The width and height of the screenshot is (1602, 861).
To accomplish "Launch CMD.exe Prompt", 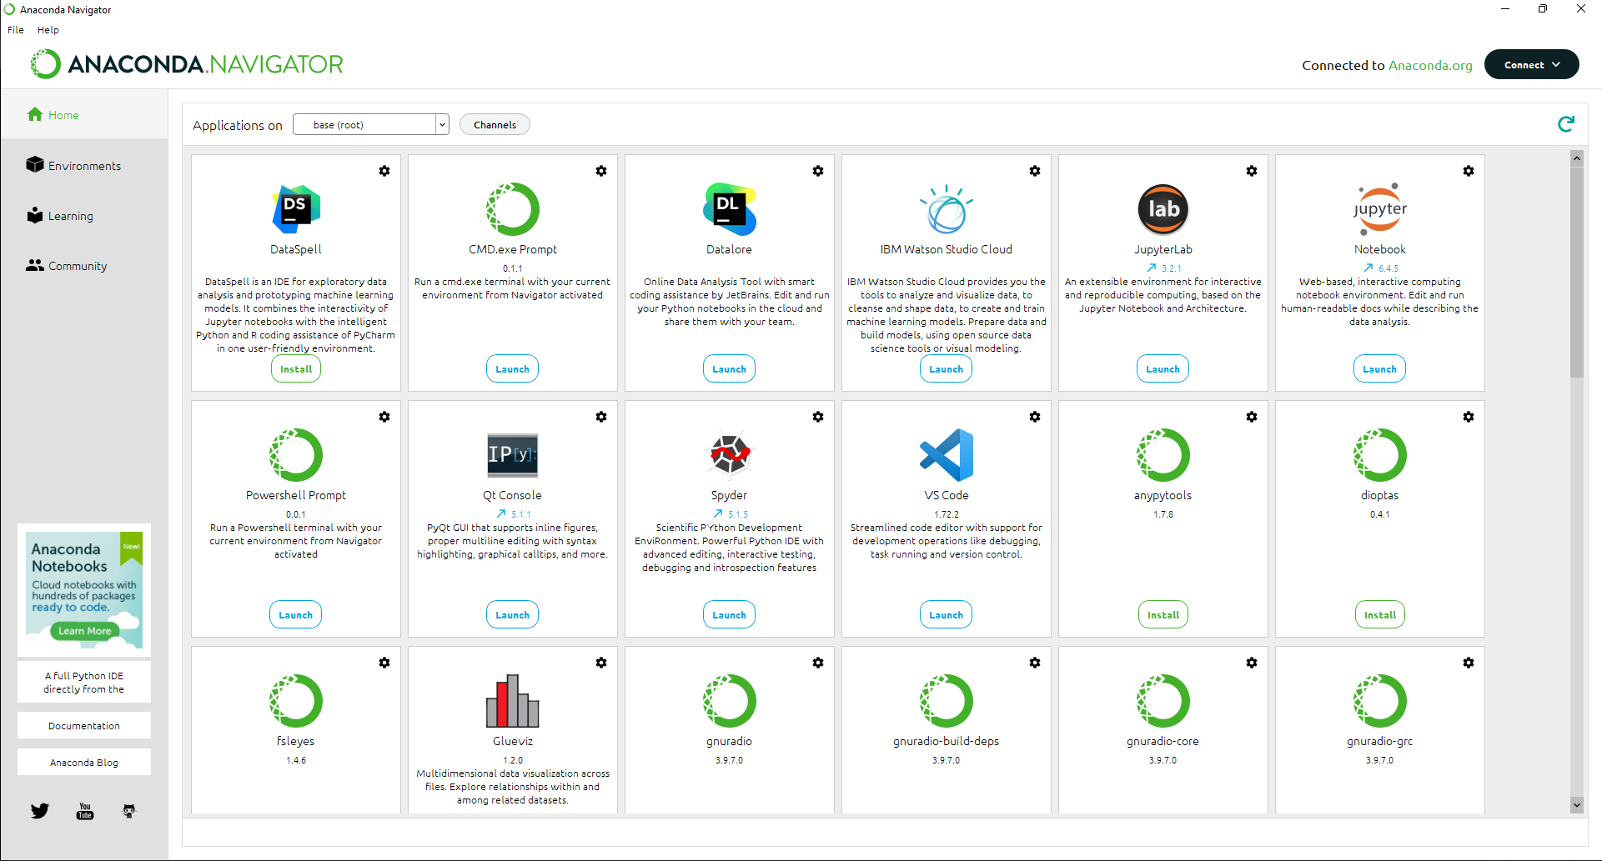I will coord(512,368).
